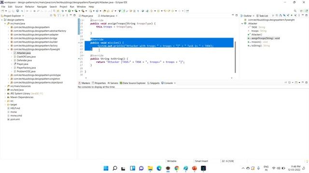Open the New file dropdown arrow

point(6,11)
